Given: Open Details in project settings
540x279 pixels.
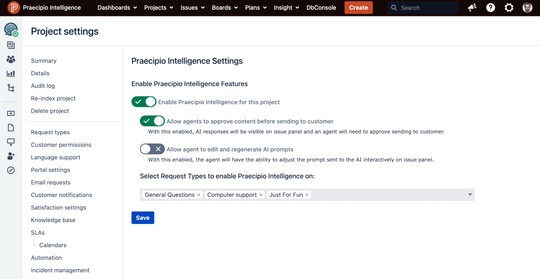Looking at the screenshot, I should click(x=40, y=73).
